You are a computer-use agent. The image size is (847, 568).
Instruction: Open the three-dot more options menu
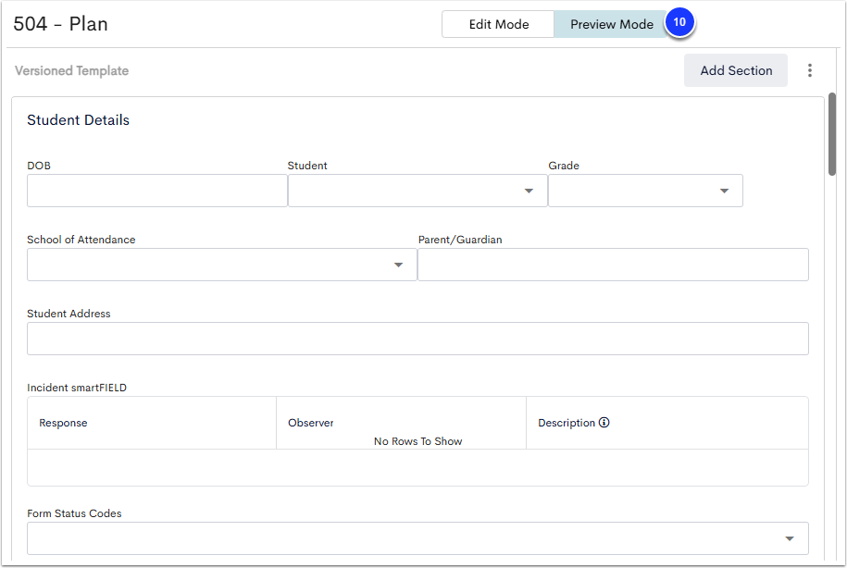tap(809, 70)
